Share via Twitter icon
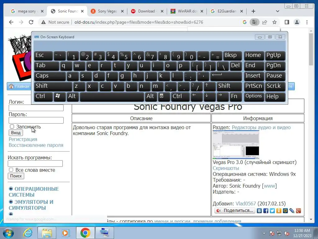 click(272, 211)
